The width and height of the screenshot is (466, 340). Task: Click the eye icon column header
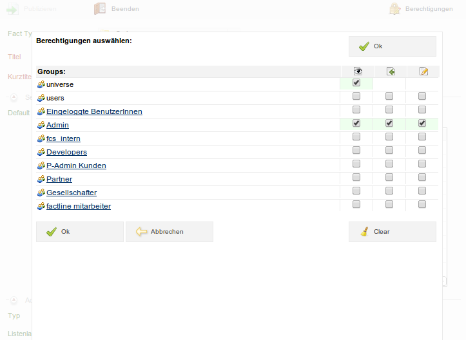[x=356, y=71]
